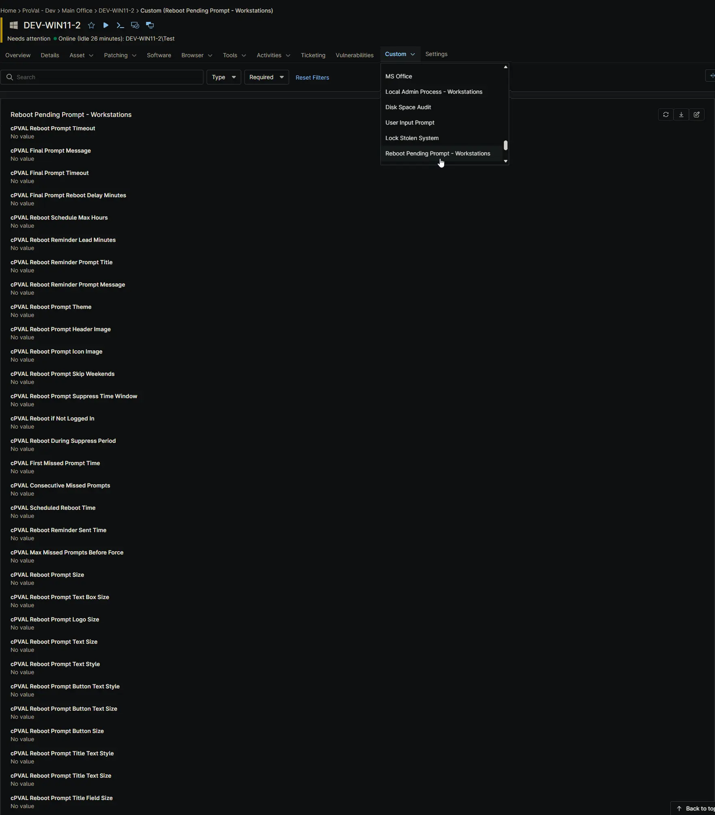
Task: Open the Vulnerabilities tab
Action: (x=354, y=55)
